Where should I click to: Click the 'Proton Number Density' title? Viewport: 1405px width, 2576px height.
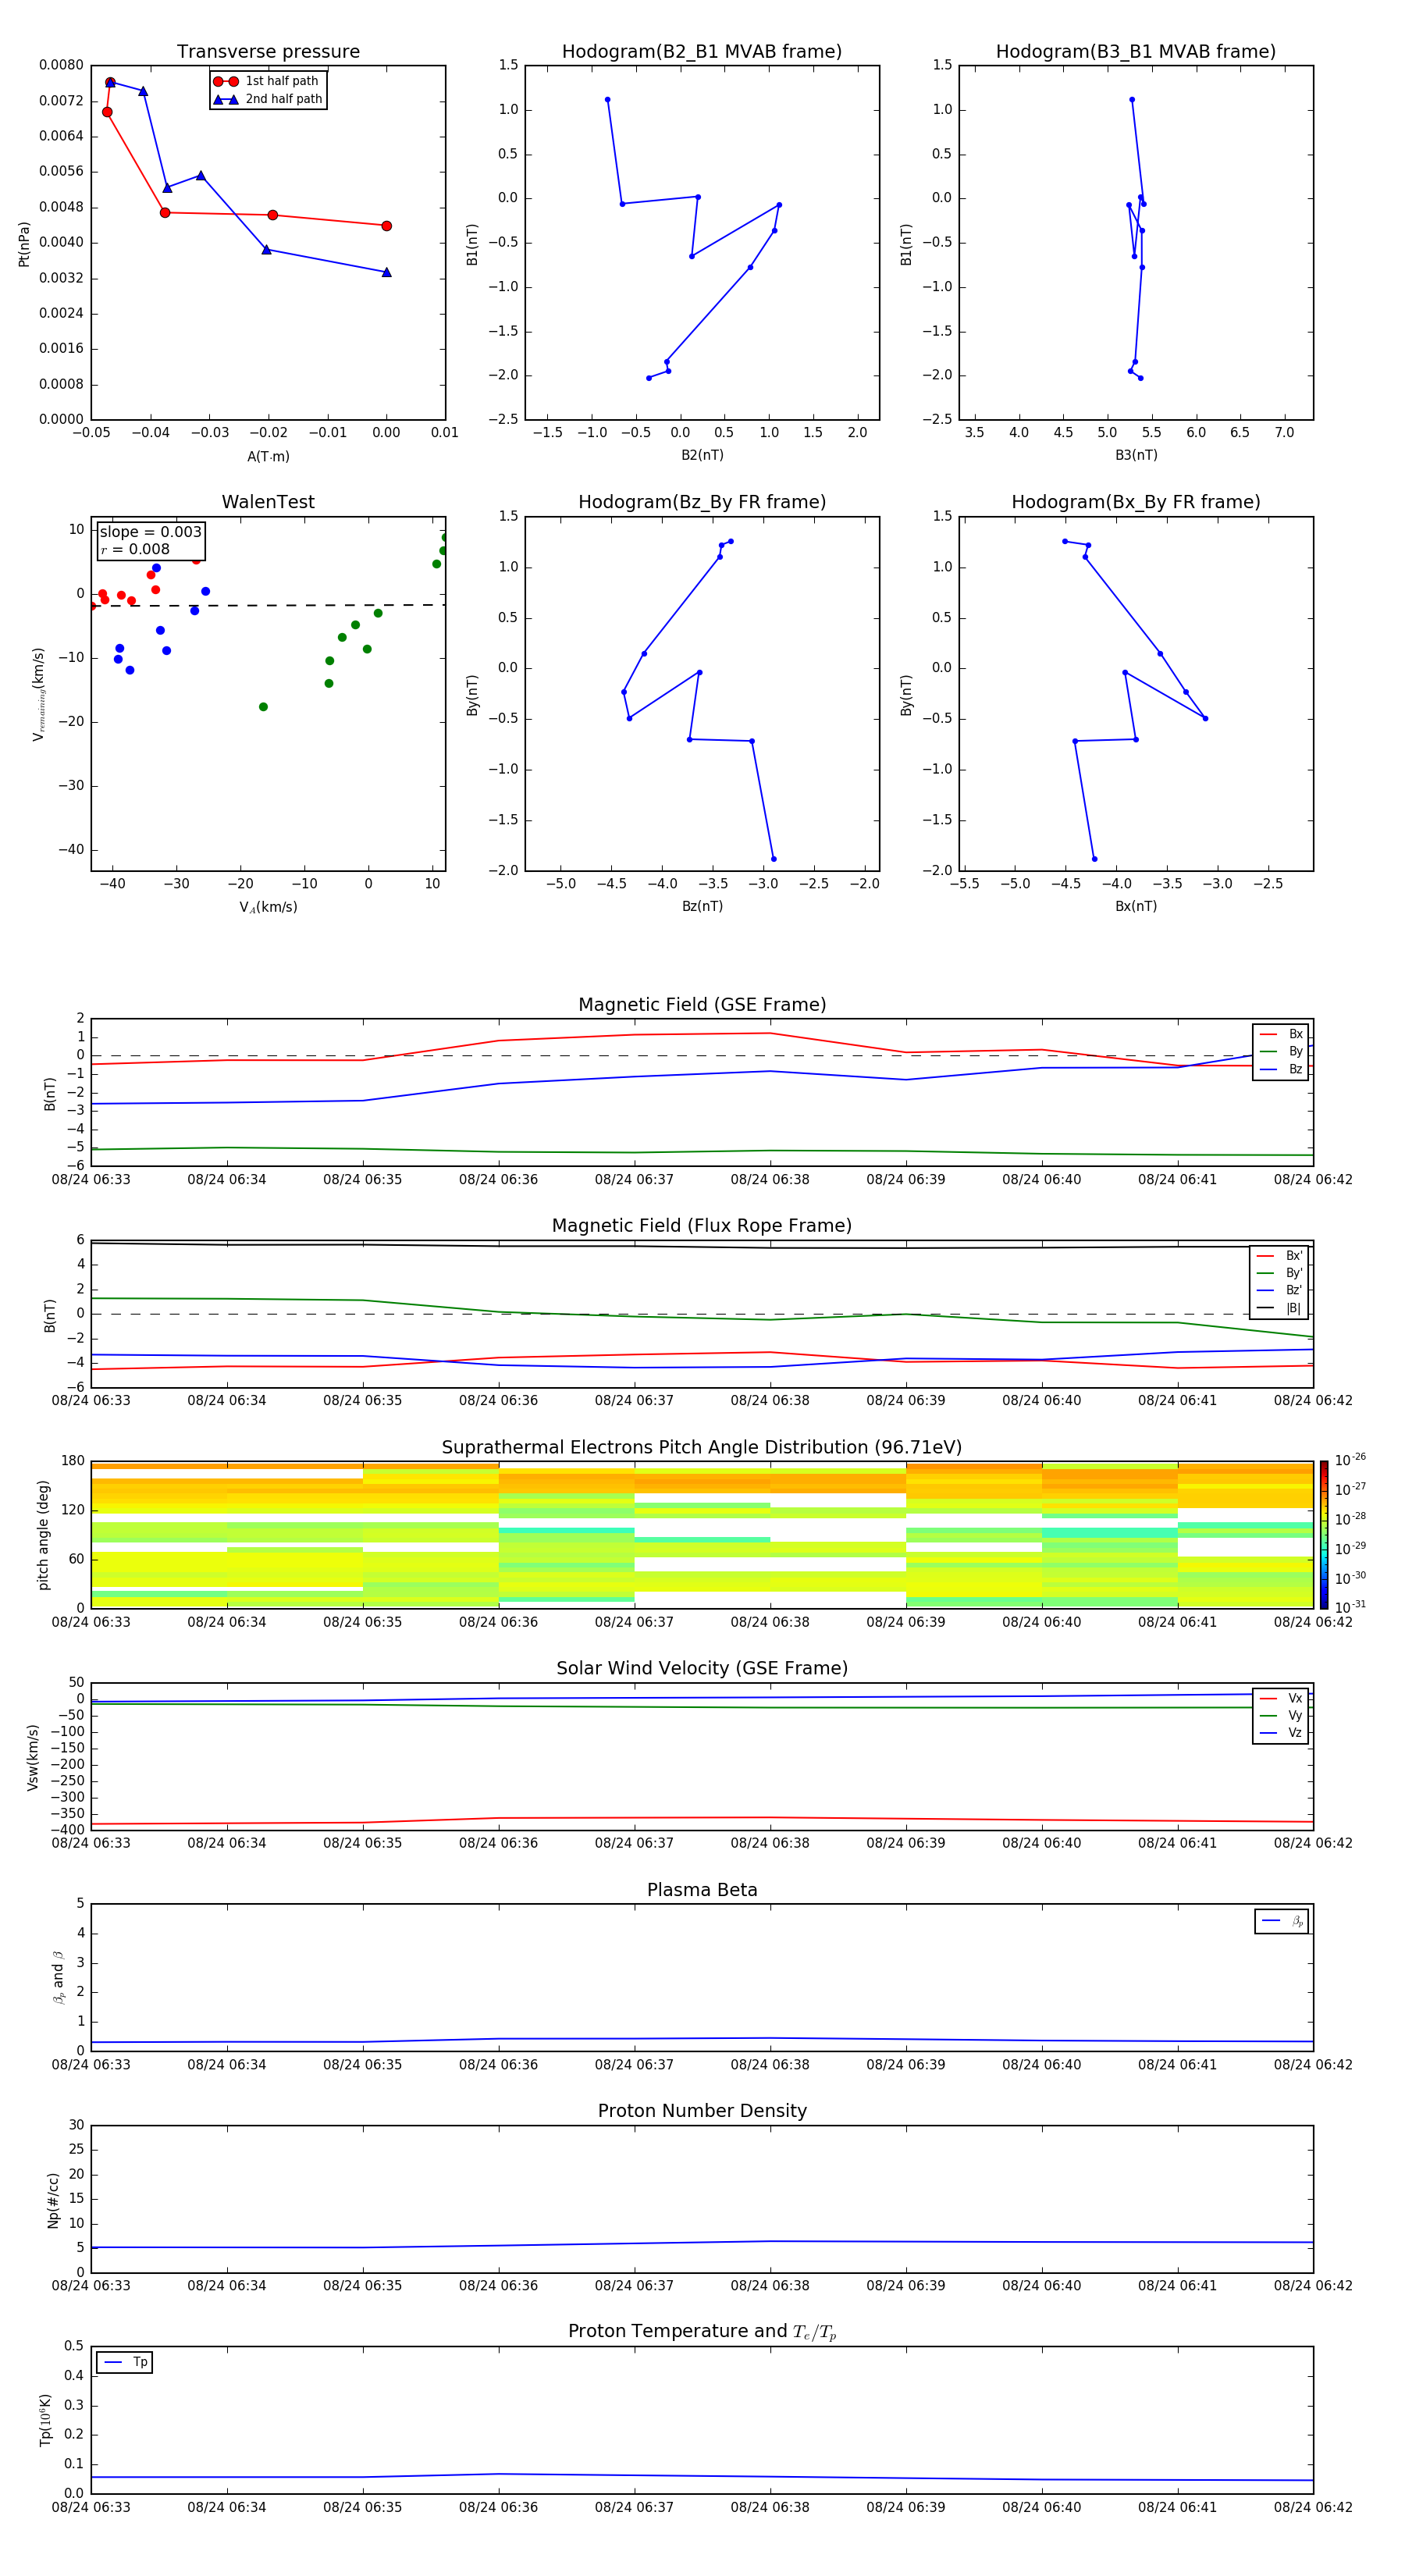pyautogui.click(x=702, y=2111)
